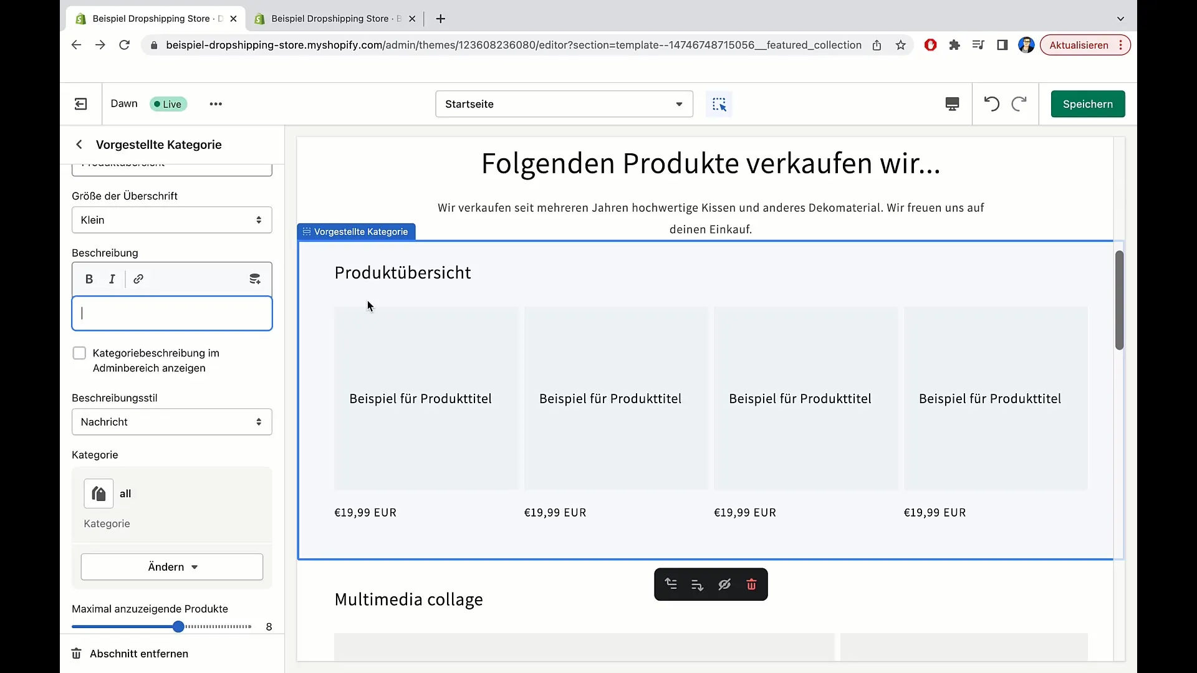Viewport: 1197px width, 673px height.
Task: Select the Vorgestellte Kategorie section label
Action: [x=356, y=232]
